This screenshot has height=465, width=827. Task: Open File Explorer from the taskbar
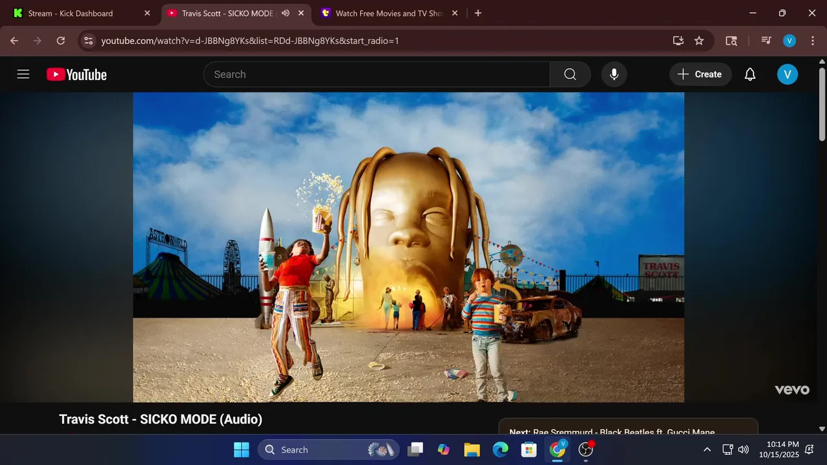coord(472,449)
